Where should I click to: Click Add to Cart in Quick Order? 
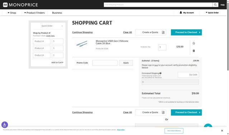pyautogui.click(x=57, y=62)
